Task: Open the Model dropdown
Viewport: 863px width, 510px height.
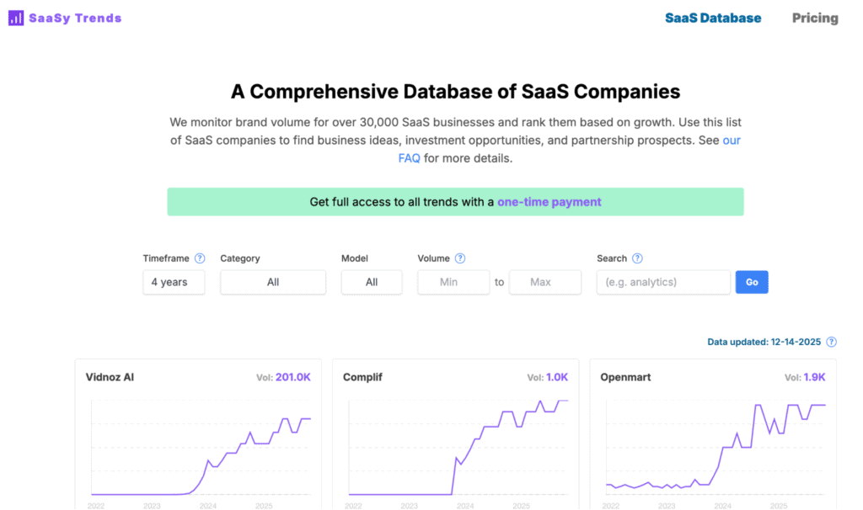Action: [372, 282]
